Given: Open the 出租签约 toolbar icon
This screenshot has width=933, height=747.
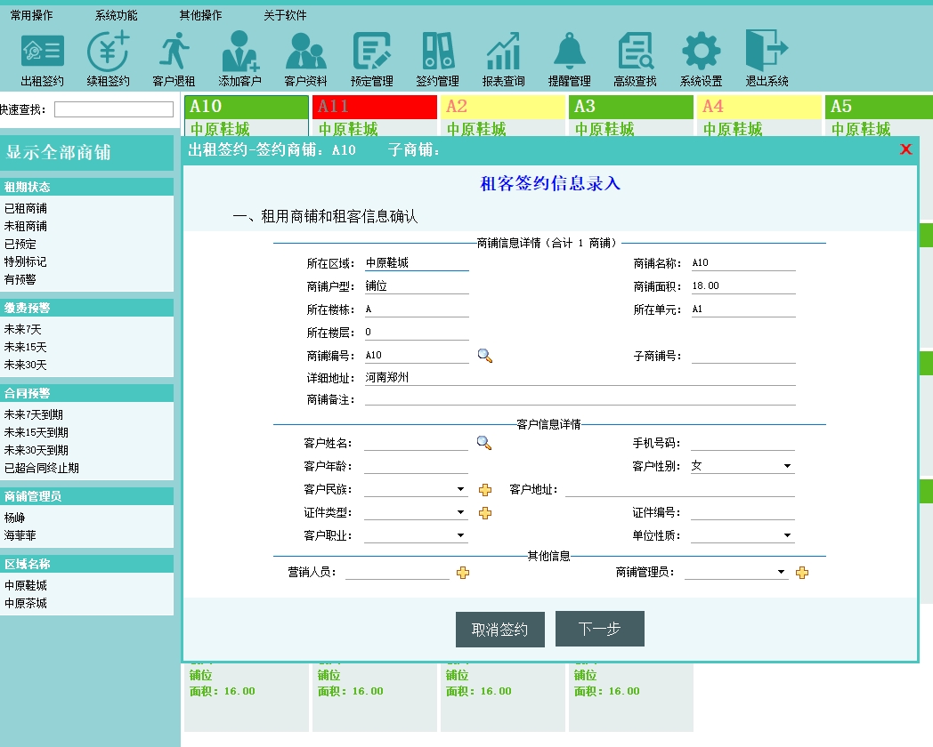Looking at the screenshot, I should click(42, 52).
